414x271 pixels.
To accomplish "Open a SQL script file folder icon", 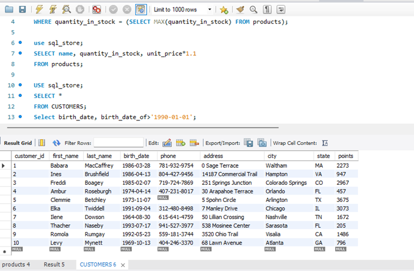I will 9,10.
